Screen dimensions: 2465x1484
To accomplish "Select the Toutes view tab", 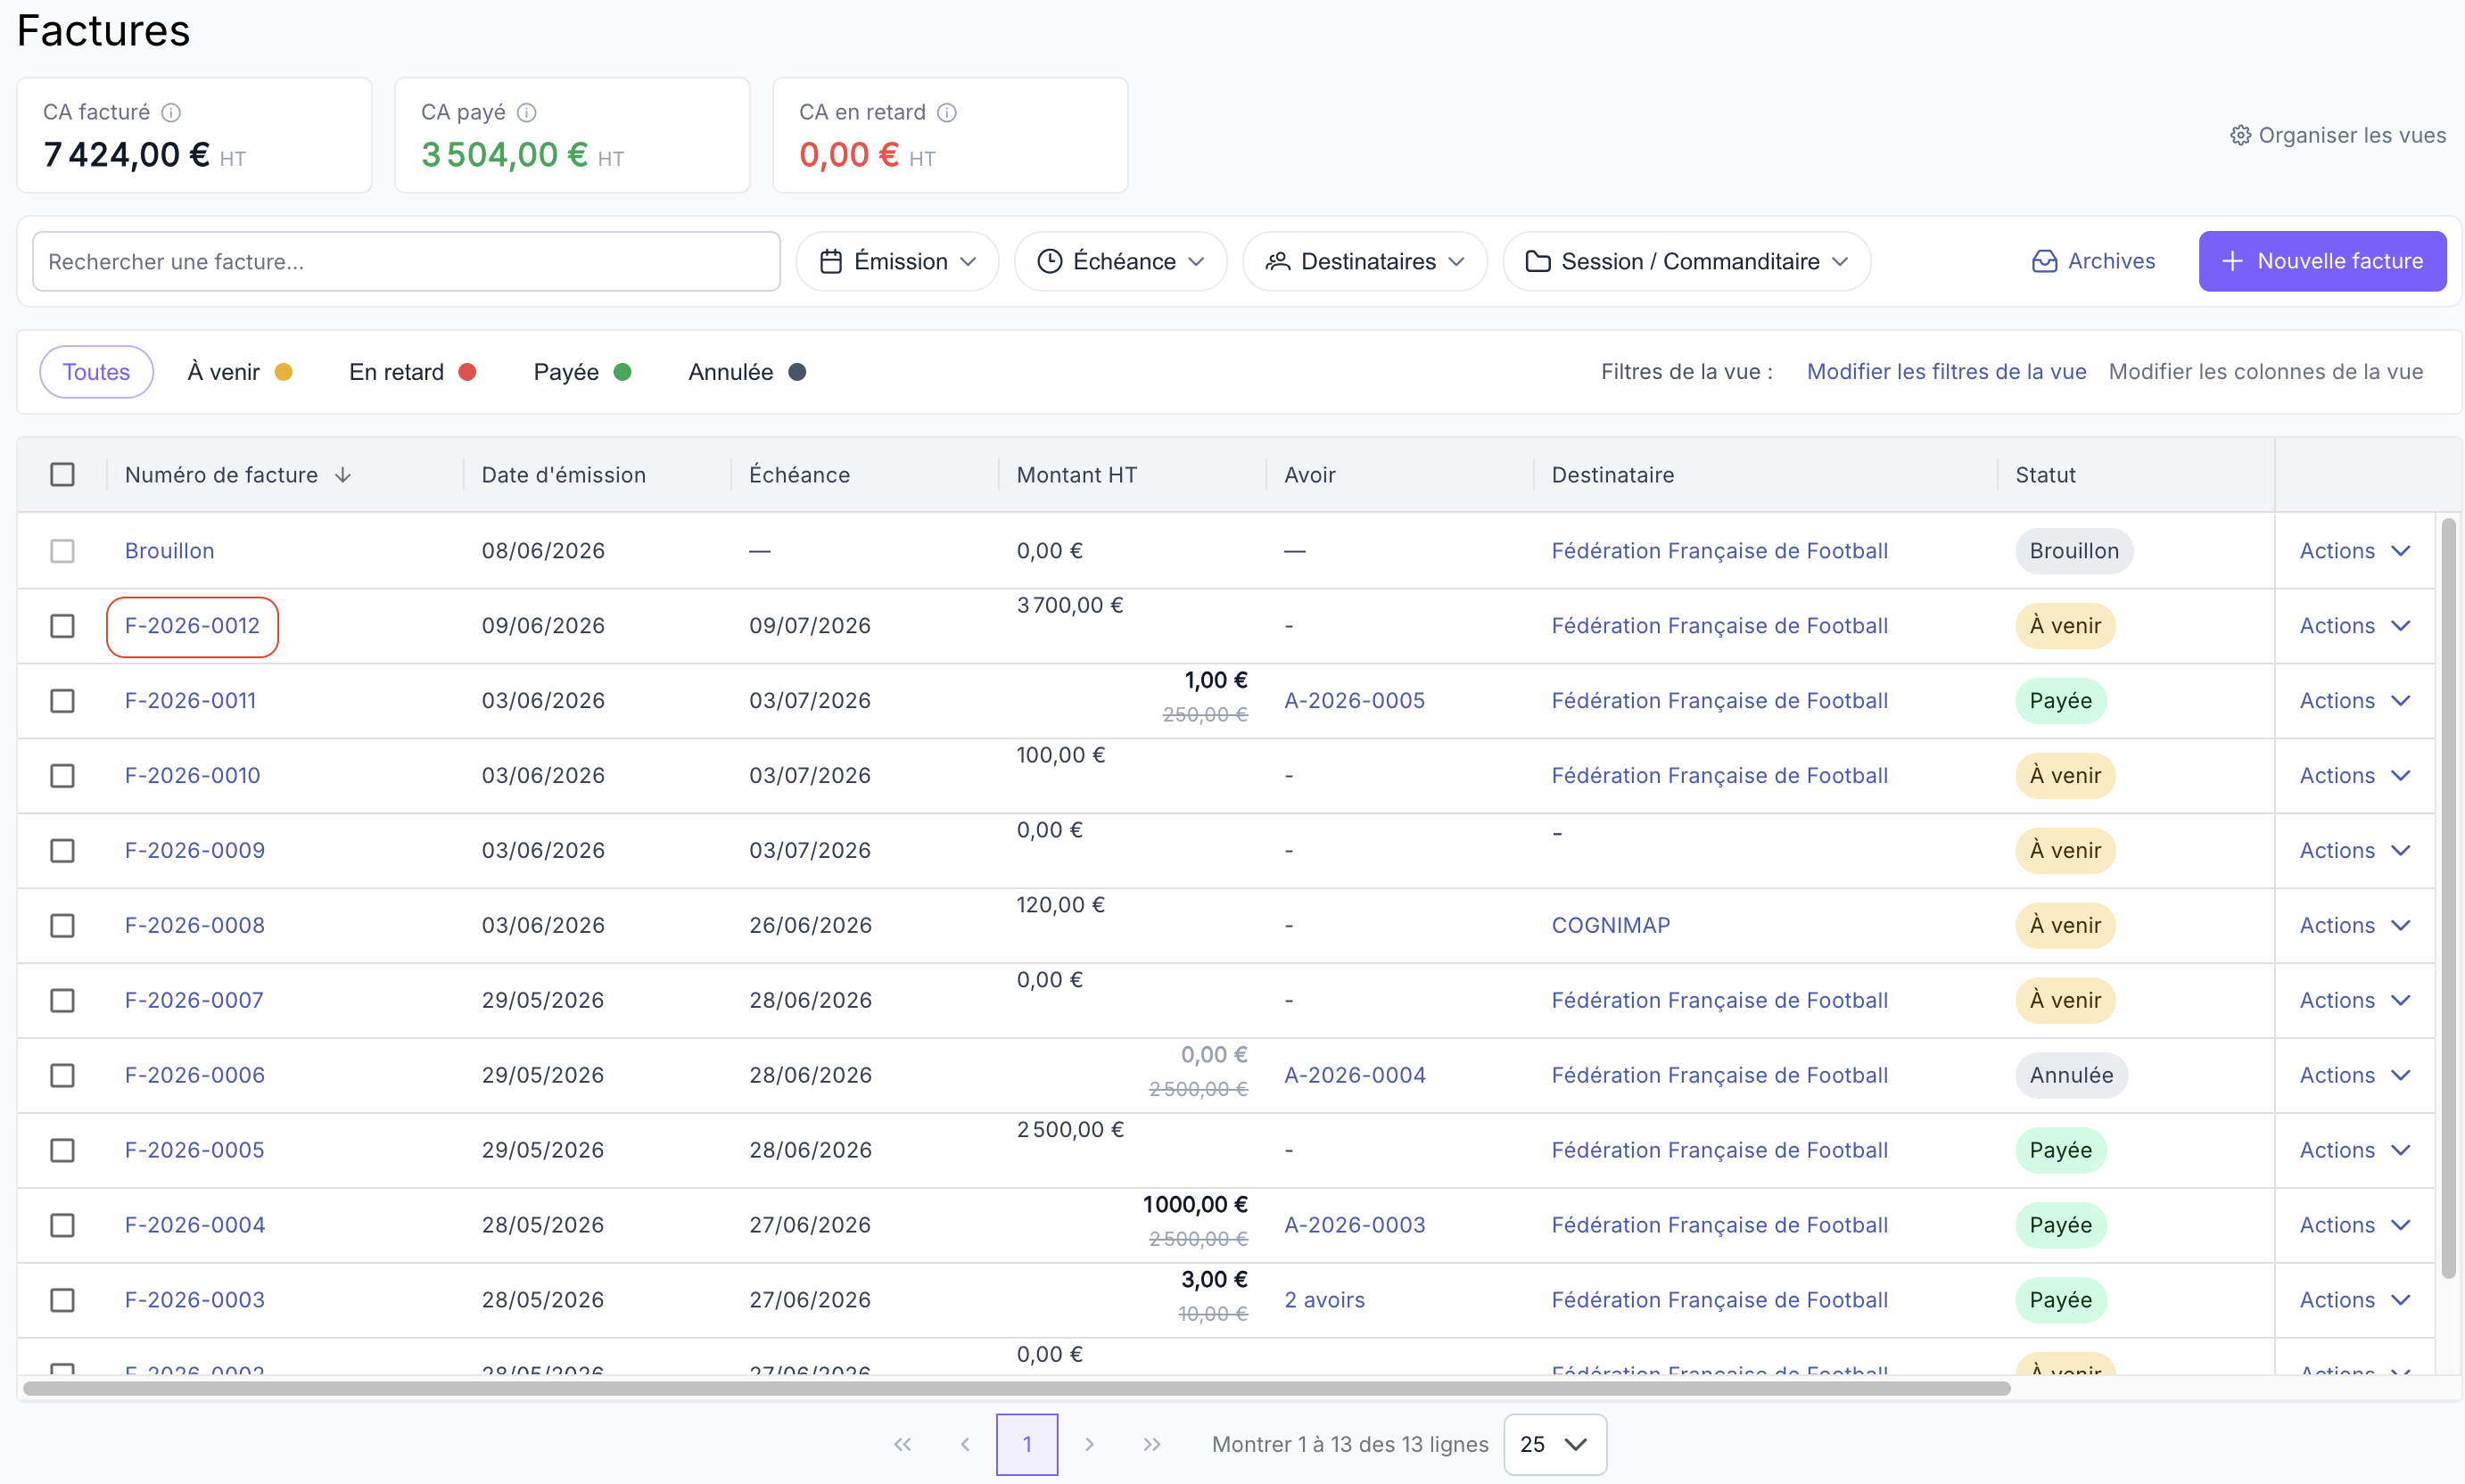I will (x=96, y=372).
